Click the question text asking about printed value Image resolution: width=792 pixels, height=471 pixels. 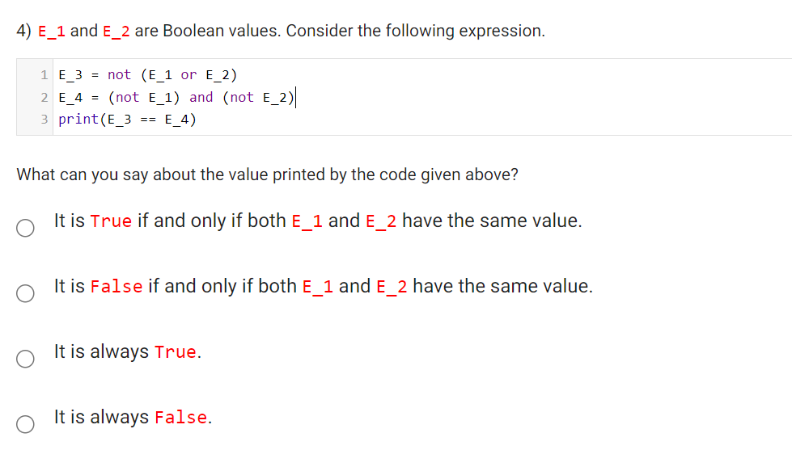[x=267, y=175]
